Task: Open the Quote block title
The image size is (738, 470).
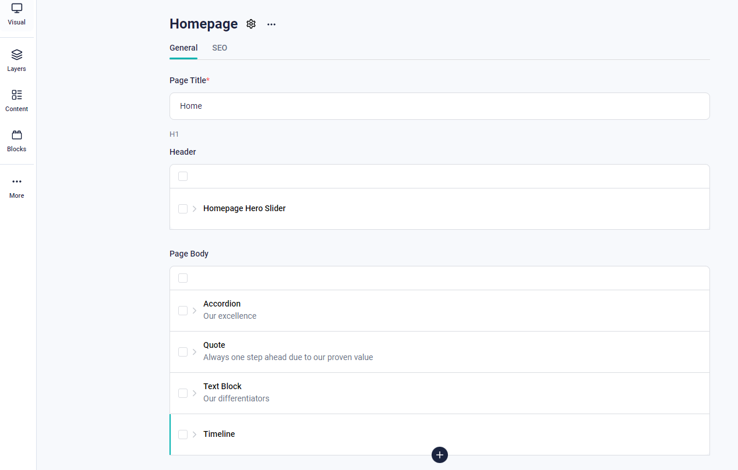Action: pyautogui.click(x=214, y=345)
